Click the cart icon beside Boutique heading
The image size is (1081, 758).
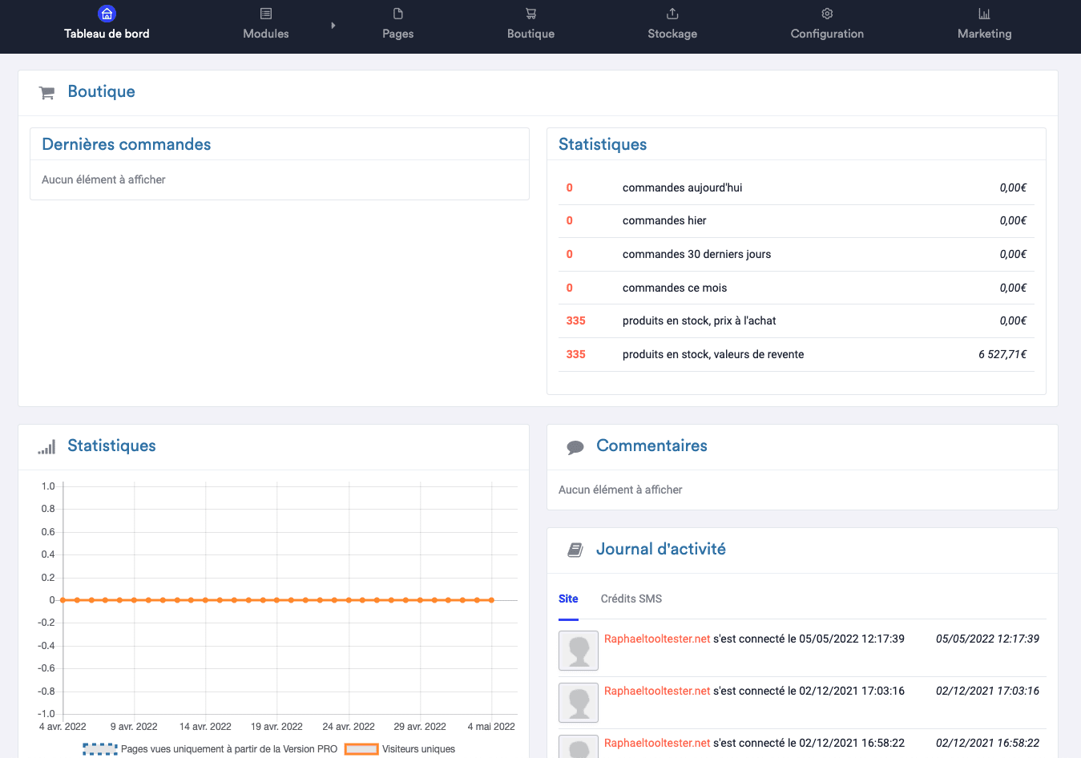point(46,93)
